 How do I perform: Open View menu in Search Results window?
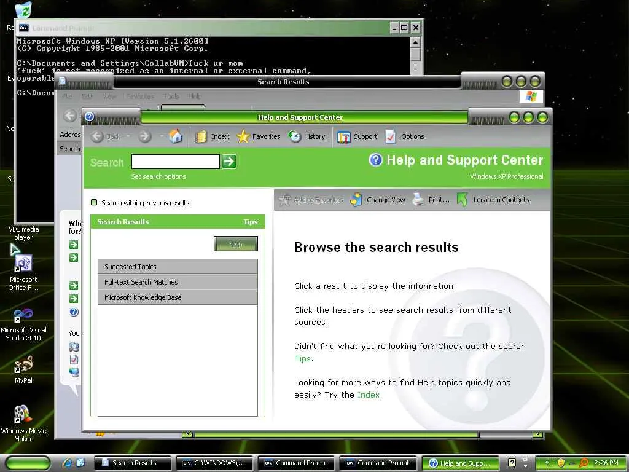point(109,96)
